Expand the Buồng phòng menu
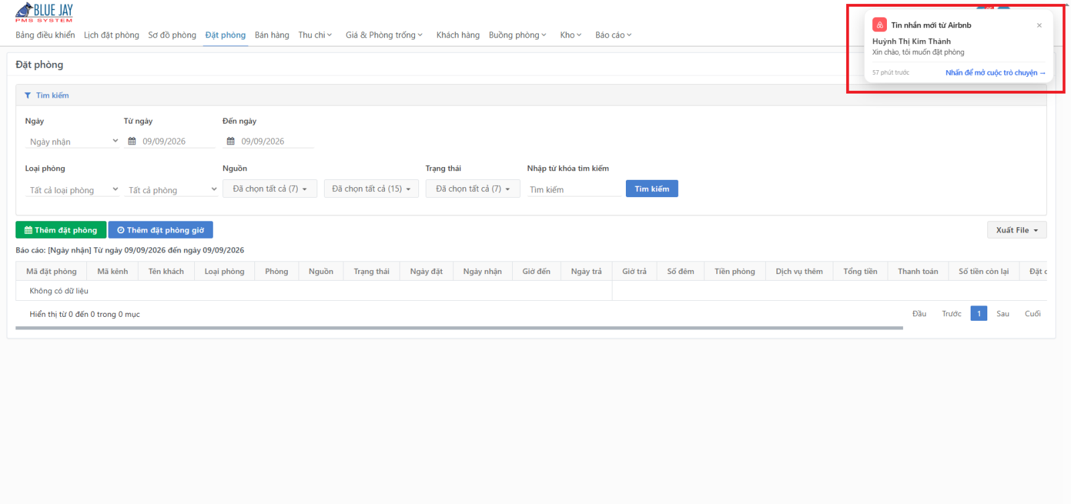Image resolution: width=1071 pixels, height=504 pixels. point(517,35)
